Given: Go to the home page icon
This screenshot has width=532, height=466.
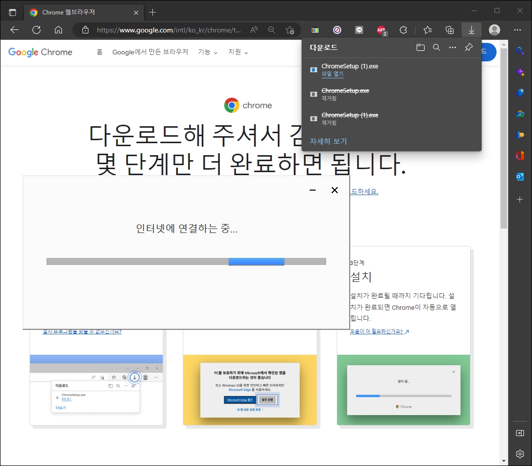Looking at the screenshot, I should [x=58, y=30].
